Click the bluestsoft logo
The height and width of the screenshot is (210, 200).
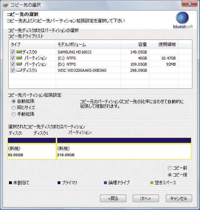coord(183,20)
